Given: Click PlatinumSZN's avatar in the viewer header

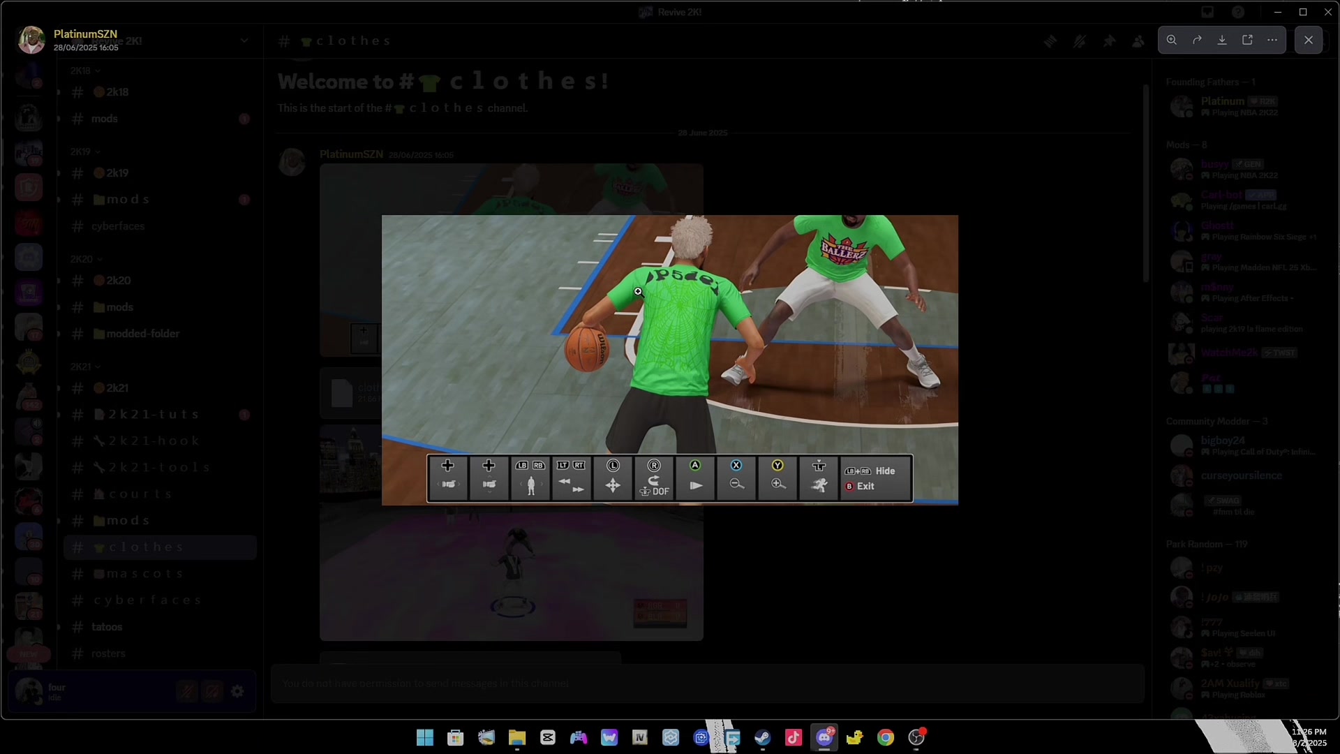Looking at the screenshot, I should click(31, 40).
